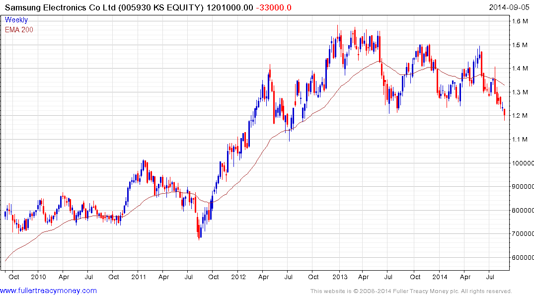
Task: Click the 1.3 M price axis label
Action: (x=520, y=92)
